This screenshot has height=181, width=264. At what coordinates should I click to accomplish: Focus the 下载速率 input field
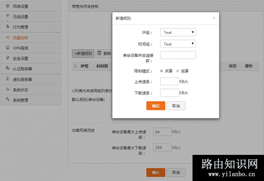pyautogui.click(x=170, y=93)
